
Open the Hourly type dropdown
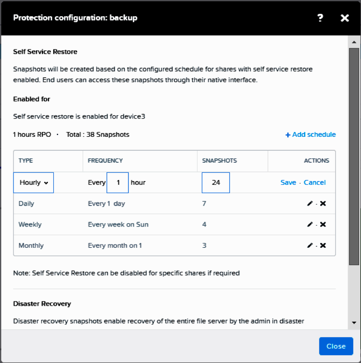coord(34,182)
